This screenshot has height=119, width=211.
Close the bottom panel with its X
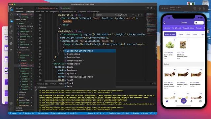155,84
